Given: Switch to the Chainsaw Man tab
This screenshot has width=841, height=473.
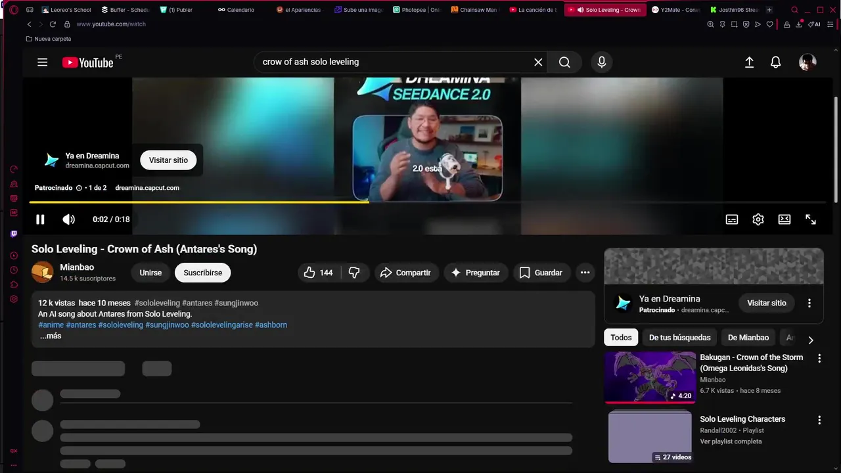Looking at the screenshot, I should coord(475,10).
